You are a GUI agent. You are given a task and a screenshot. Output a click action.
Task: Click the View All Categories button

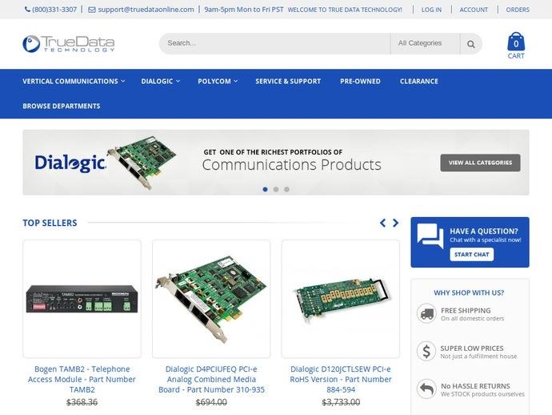coord(480,163)
